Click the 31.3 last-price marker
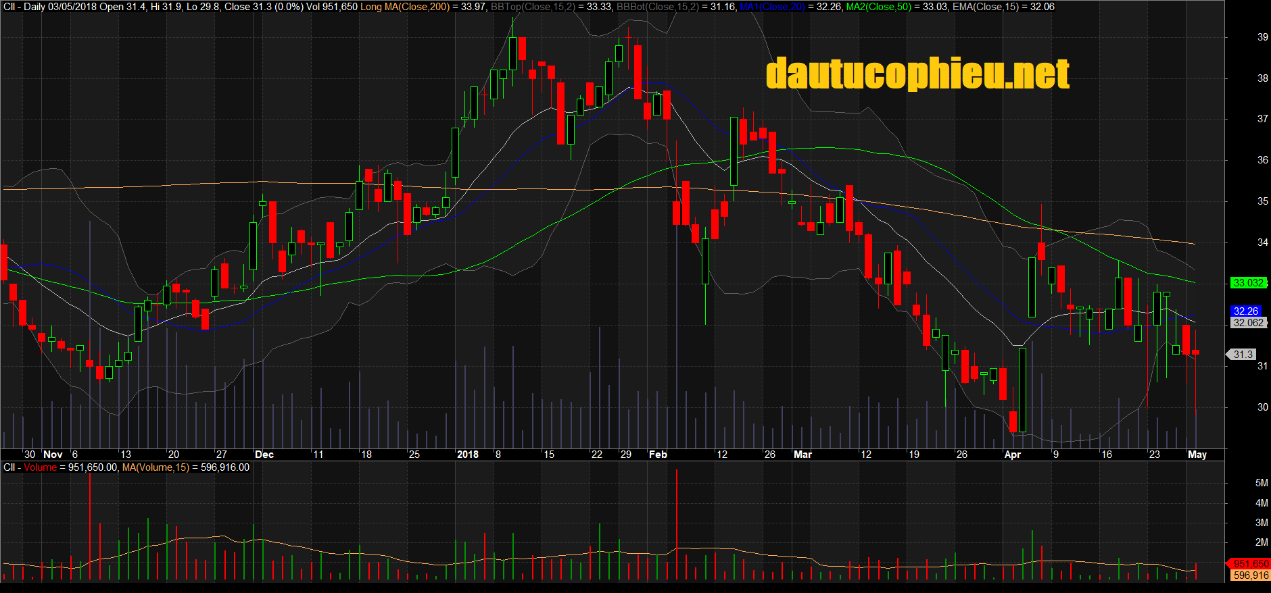Image resolution: width=1271 pixels, height=593 pixels. [x=1243, y=354]
